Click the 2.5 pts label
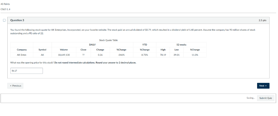The image size is (278, 116). (263, 20)
